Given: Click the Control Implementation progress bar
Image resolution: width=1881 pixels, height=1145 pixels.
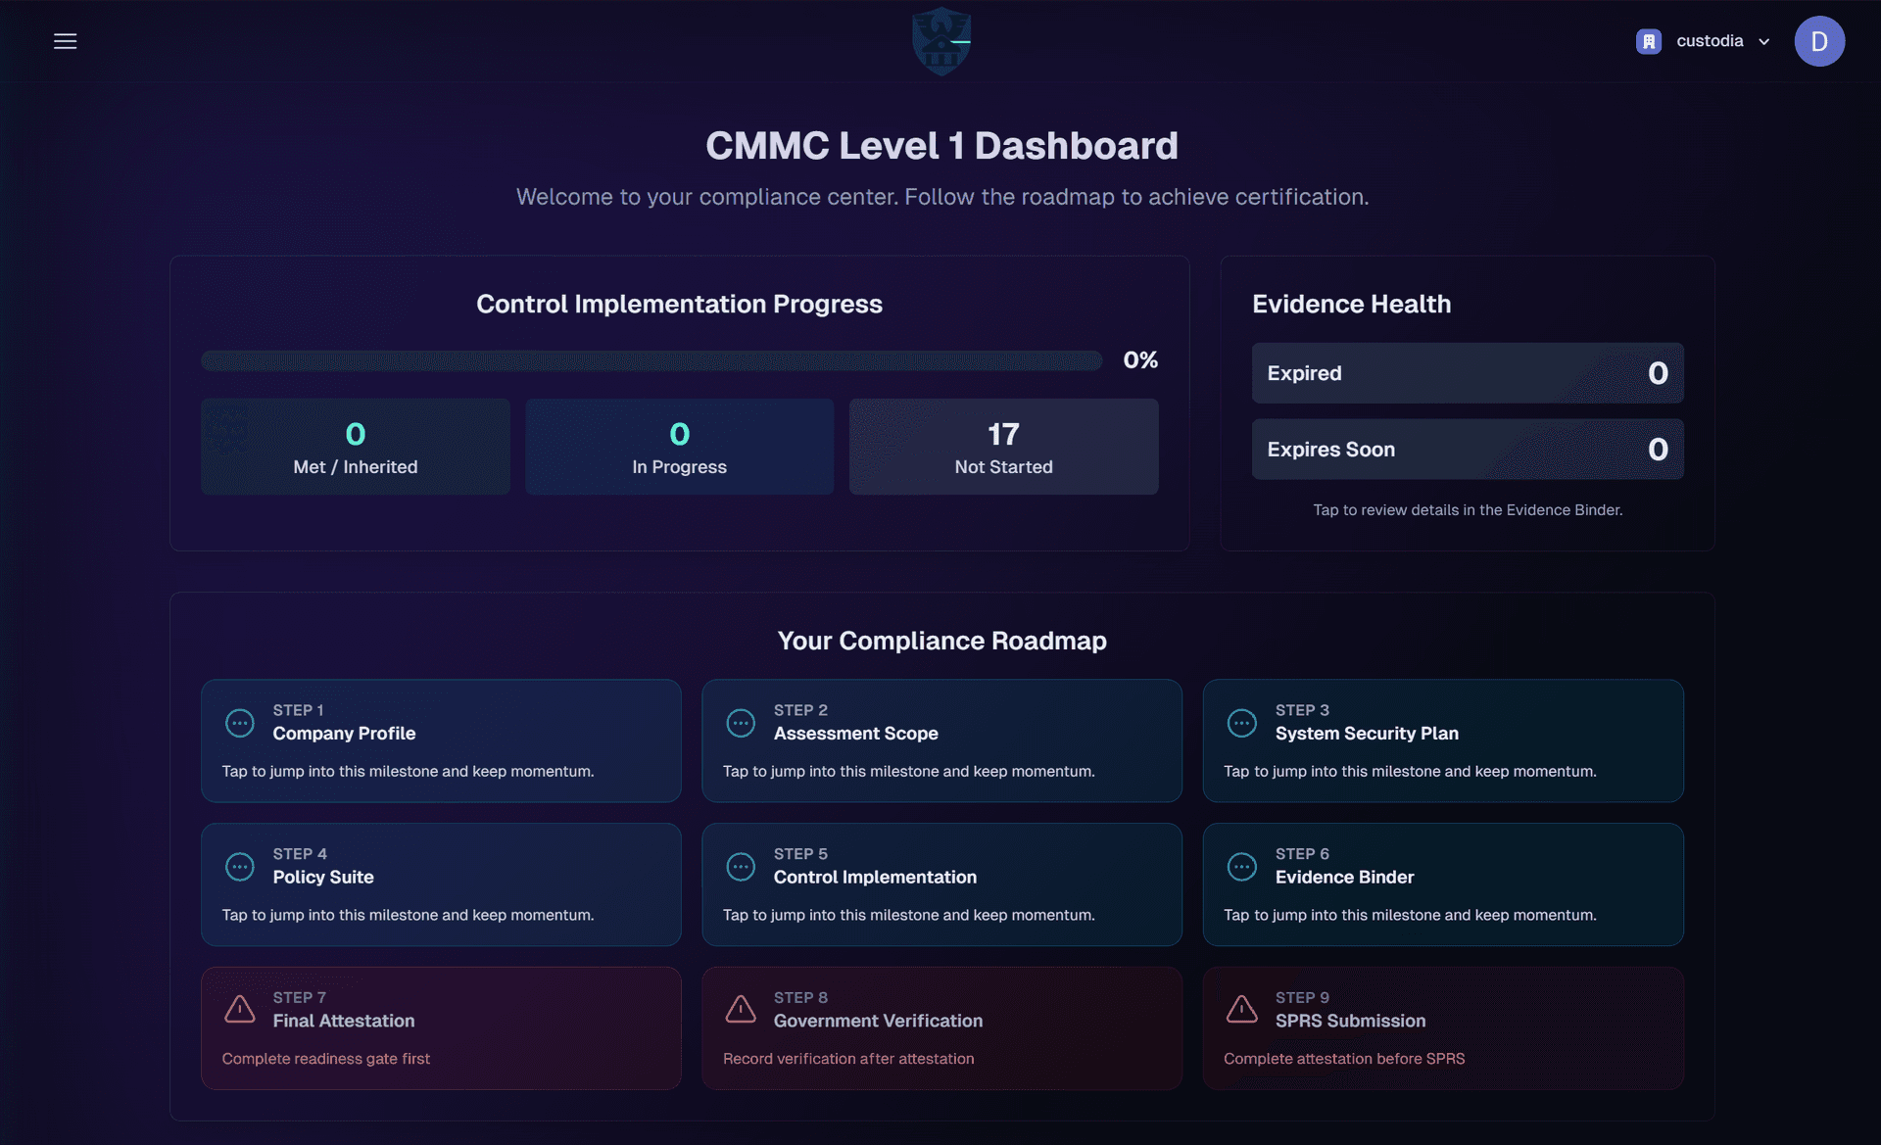Looking at the screenshot, I should click(651, 359).
